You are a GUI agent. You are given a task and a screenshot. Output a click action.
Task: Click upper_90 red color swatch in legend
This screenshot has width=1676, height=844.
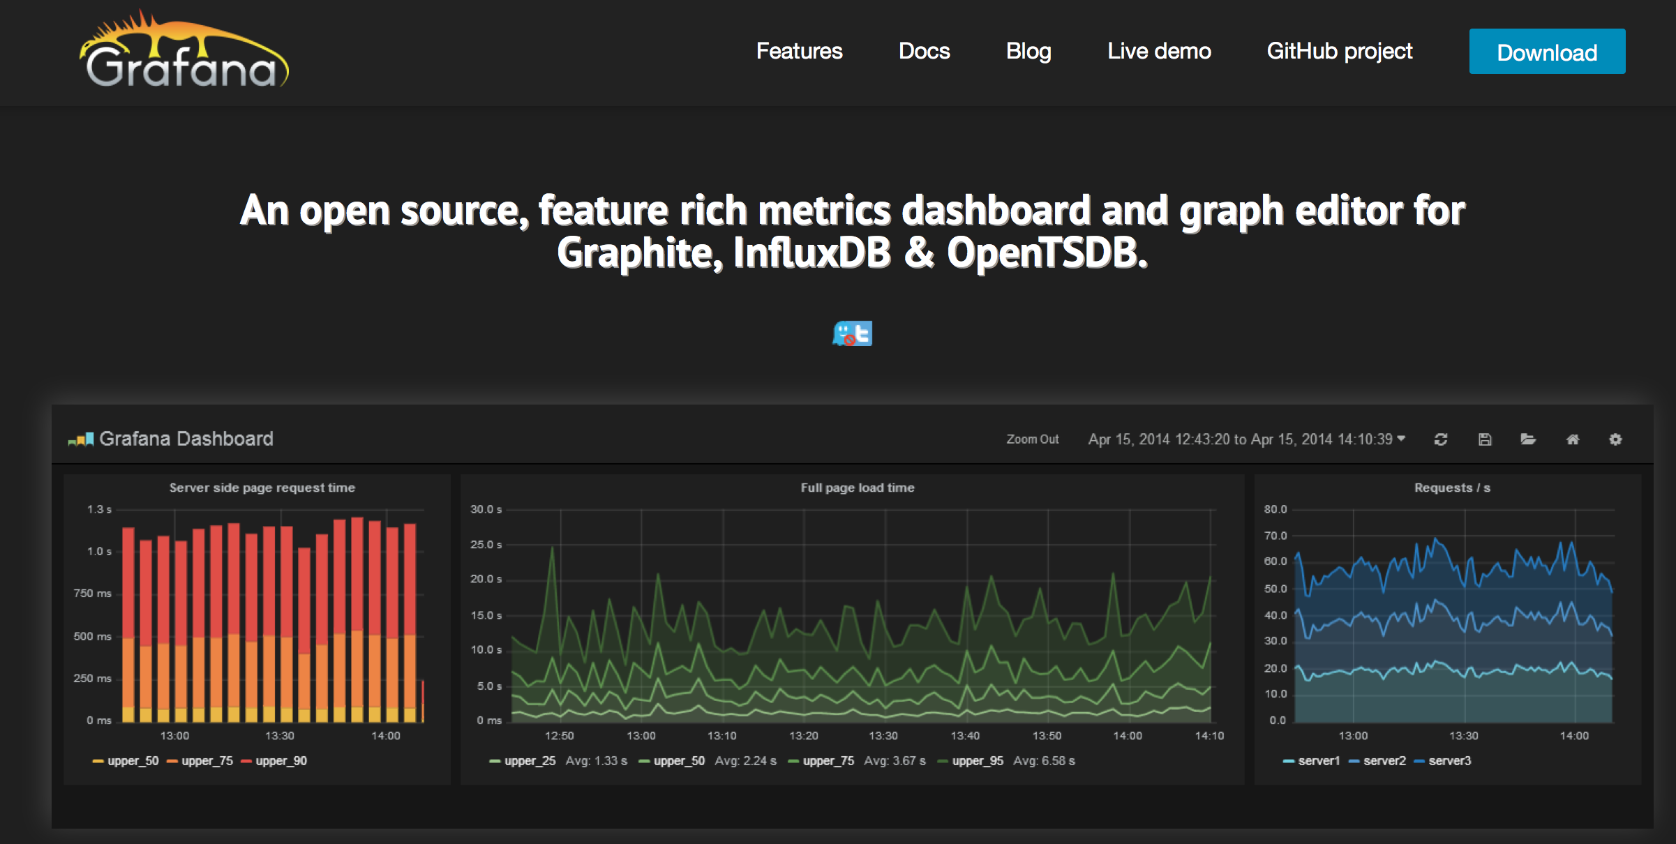(246, 761)
